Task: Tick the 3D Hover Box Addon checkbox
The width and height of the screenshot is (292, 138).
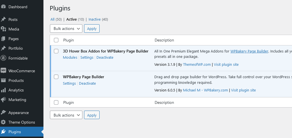Action: (56, 51)
